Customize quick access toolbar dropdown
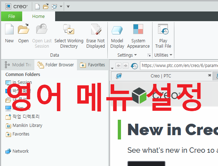The width and height of the screenshot is (218, 166). (x=68, y=6)
